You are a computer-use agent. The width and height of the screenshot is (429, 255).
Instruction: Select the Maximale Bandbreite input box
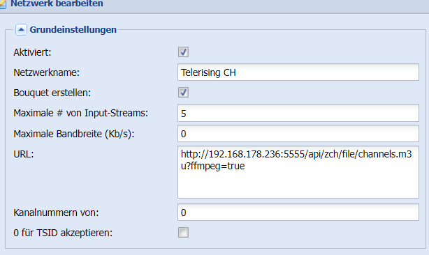(298, 133)
